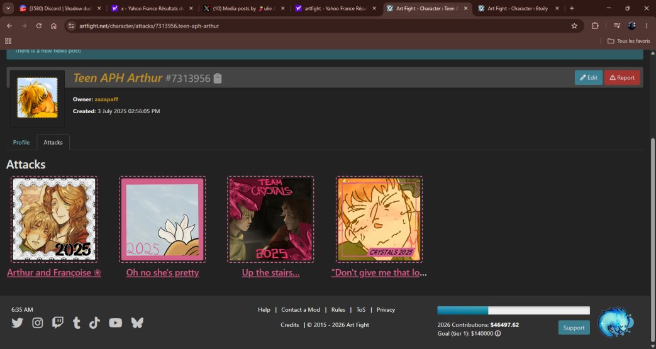Open the Rules footer link
This screenshot has height=349, width=656.
tap(338, 309)
